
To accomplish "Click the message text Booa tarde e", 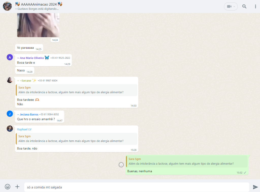I will tap(26, 63).
